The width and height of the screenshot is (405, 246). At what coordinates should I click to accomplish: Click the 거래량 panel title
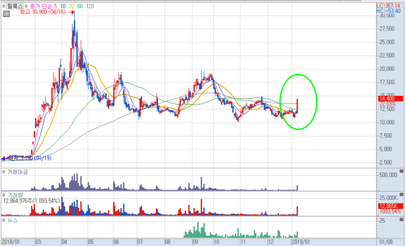(x=15, y=195)
